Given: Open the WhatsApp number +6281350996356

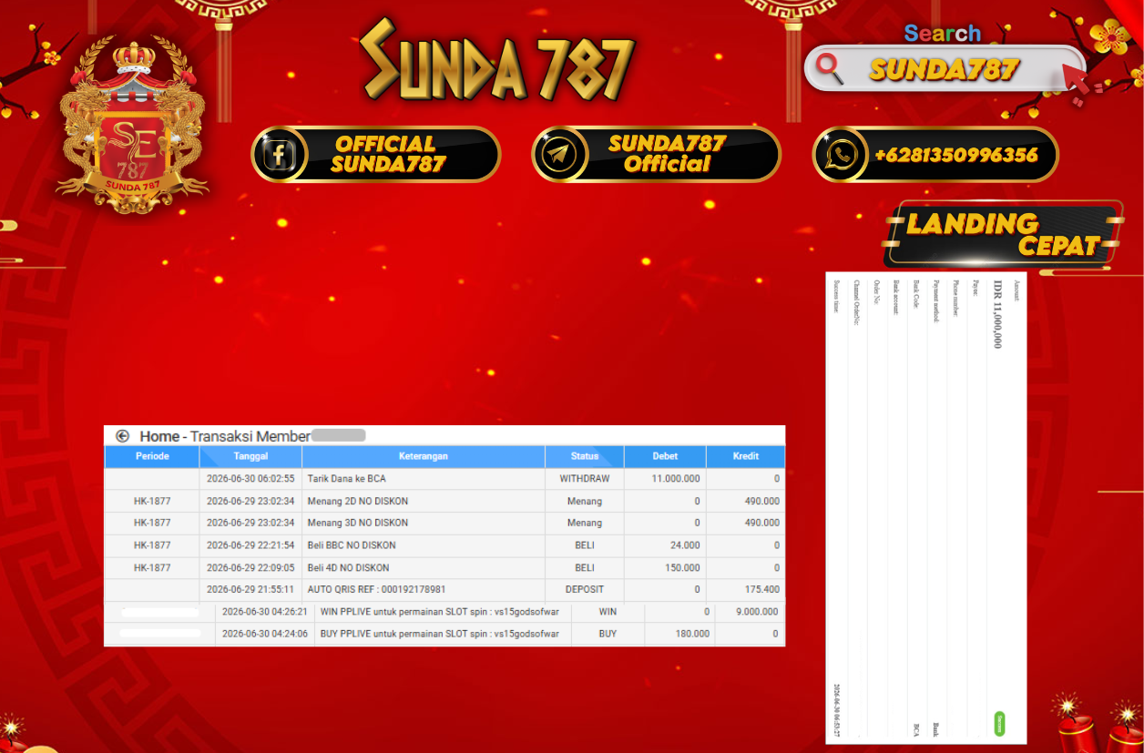Looking at the screenshot, I should [935, 154].
